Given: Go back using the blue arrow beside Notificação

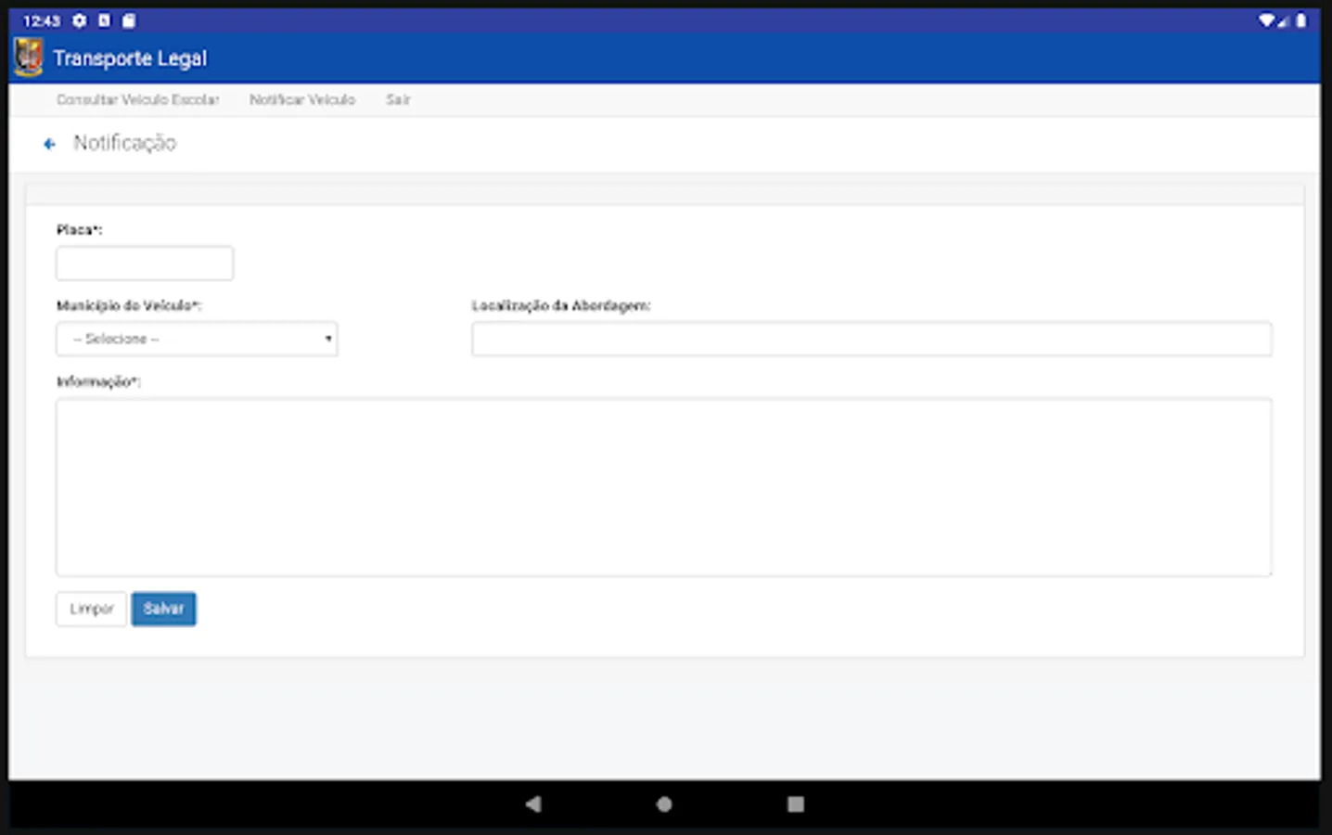Looking at the screenshot, I should point(49,144).
